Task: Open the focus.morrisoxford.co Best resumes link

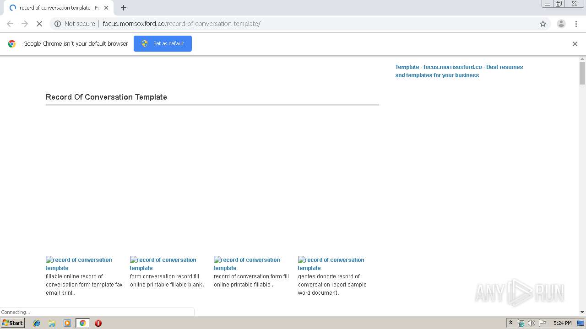Action: point(459,71)
